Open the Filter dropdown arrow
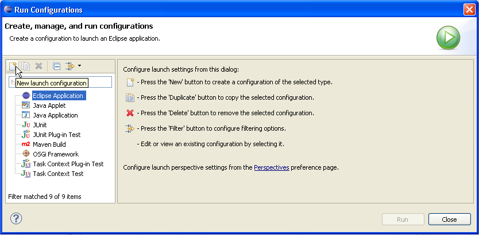Viewport: 479px width, 235px height. 80,66
